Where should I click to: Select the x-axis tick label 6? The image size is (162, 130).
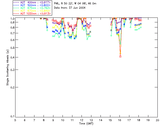[x=25, y=120]
